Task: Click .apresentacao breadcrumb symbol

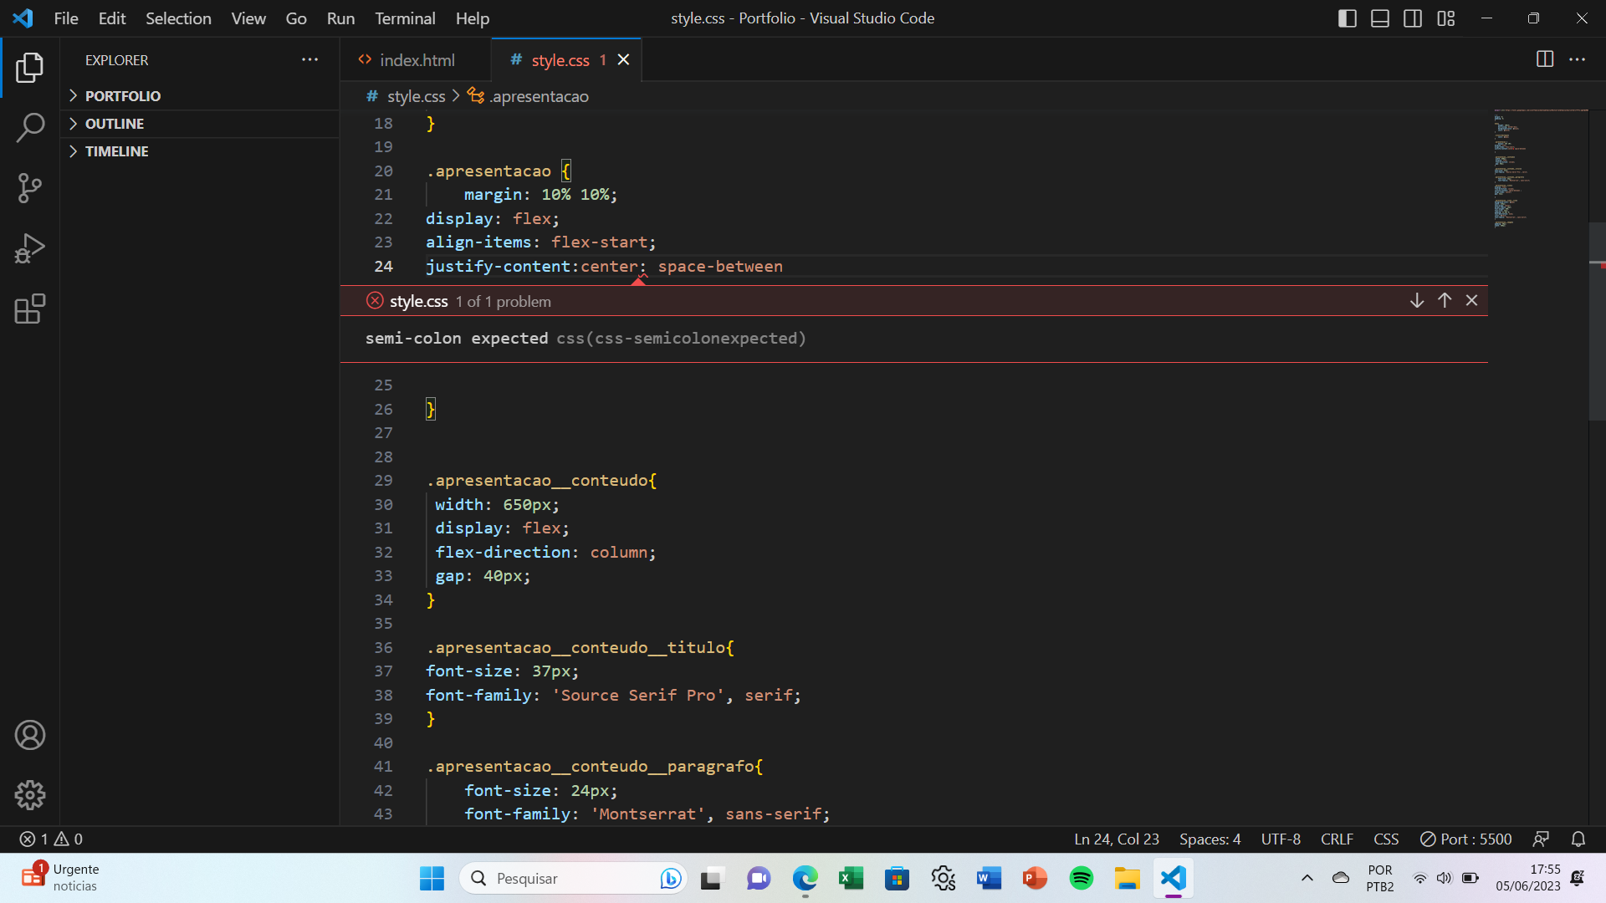Action: (540, 96)
